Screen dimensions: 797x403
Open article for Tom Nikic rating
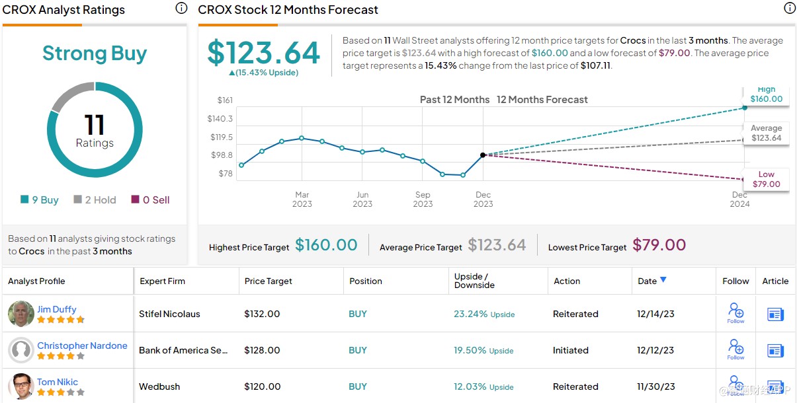[775, 387]
